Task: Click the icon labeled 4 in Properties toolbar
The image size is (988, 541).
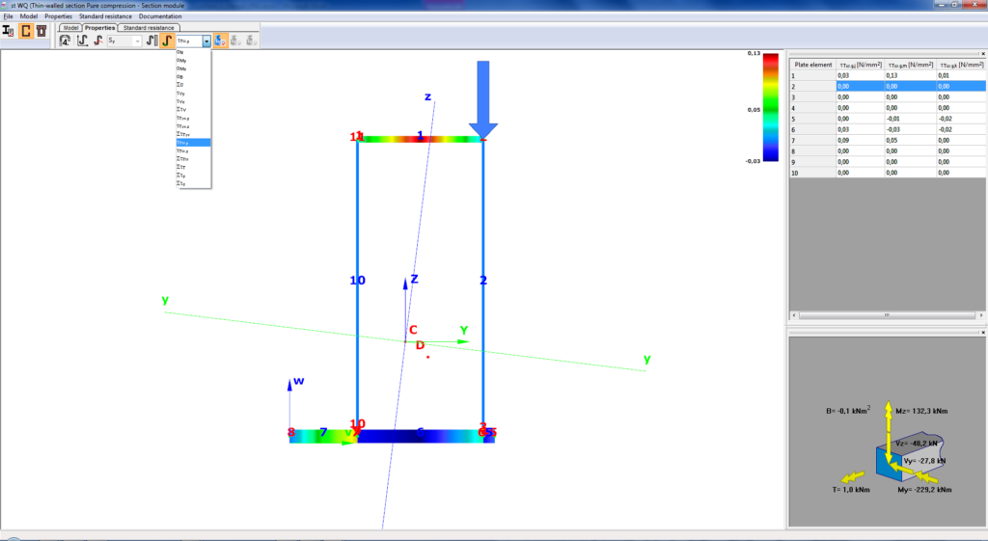Action: point(65,41)
